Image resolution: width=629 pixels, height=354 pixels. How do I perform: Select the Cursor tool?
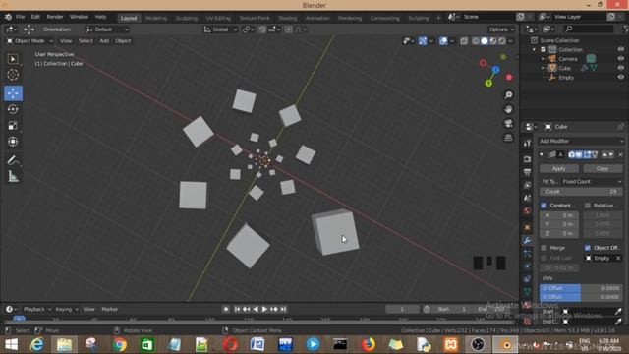tap(13, 75)
